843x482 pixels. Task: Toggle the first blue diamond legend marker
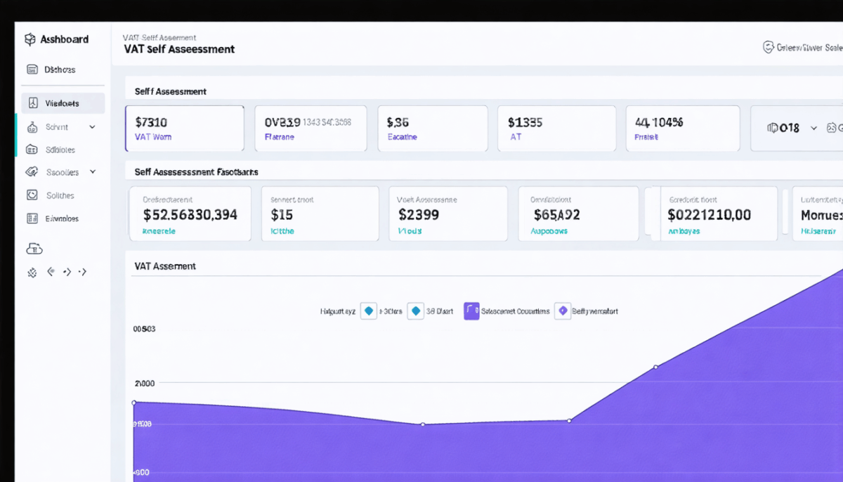(368, 311)
